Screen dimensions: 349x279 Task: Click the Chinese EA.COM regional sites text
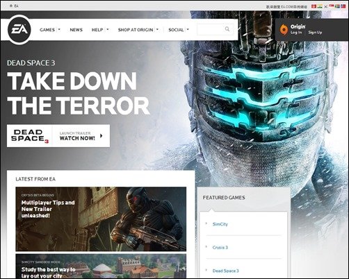286,7
